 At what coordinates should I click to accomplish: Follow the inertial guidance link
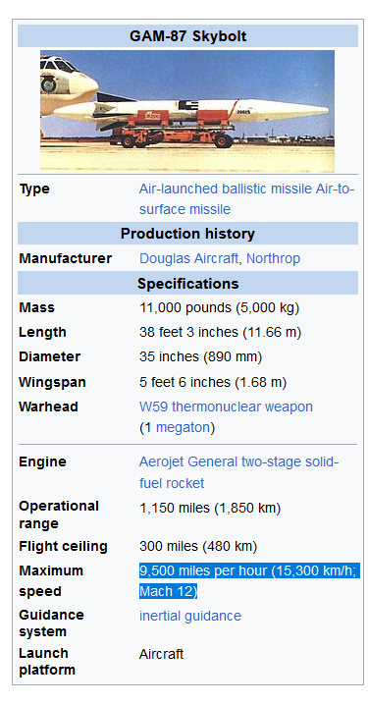point(190,616)
